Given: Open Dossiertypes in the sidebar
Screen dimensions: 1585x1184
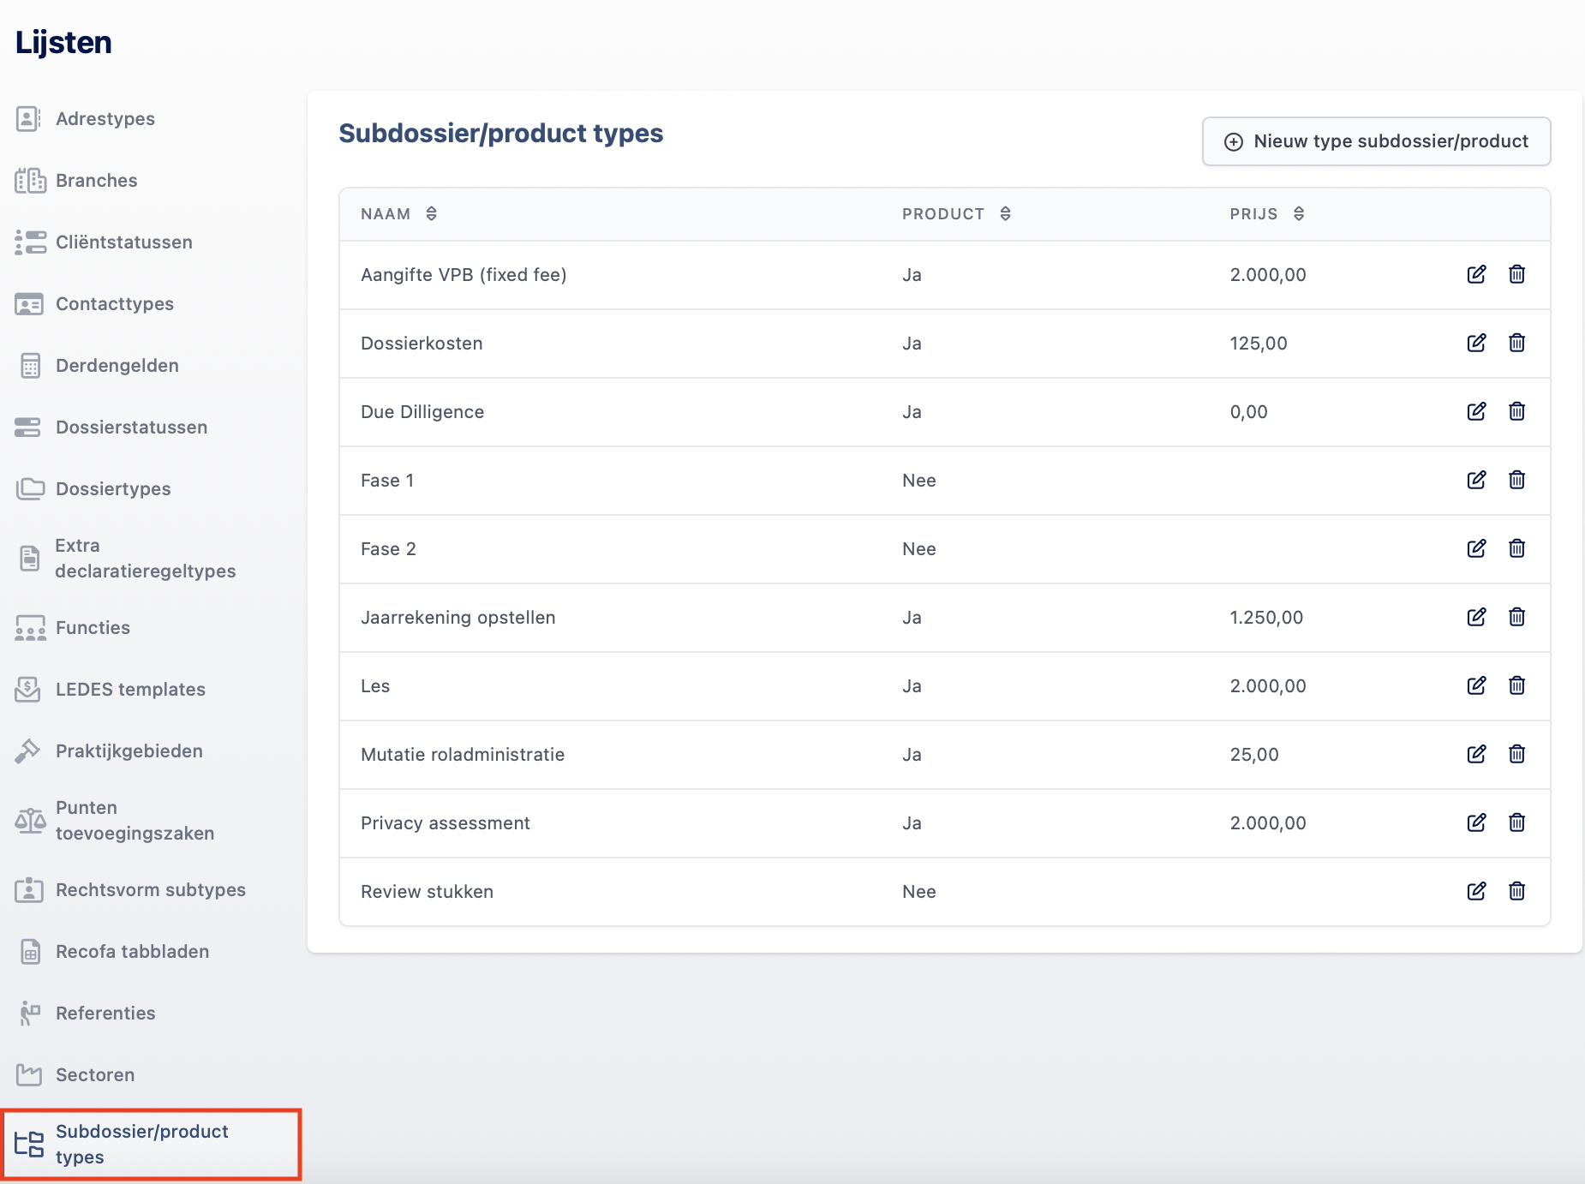Looking at the screenshot, I should [113, 489].
